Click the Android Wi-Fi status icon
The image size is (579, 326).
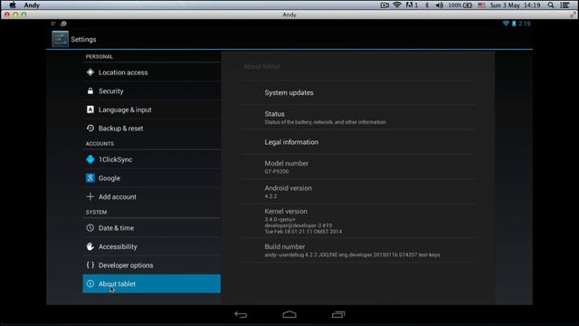click(506, 24)
